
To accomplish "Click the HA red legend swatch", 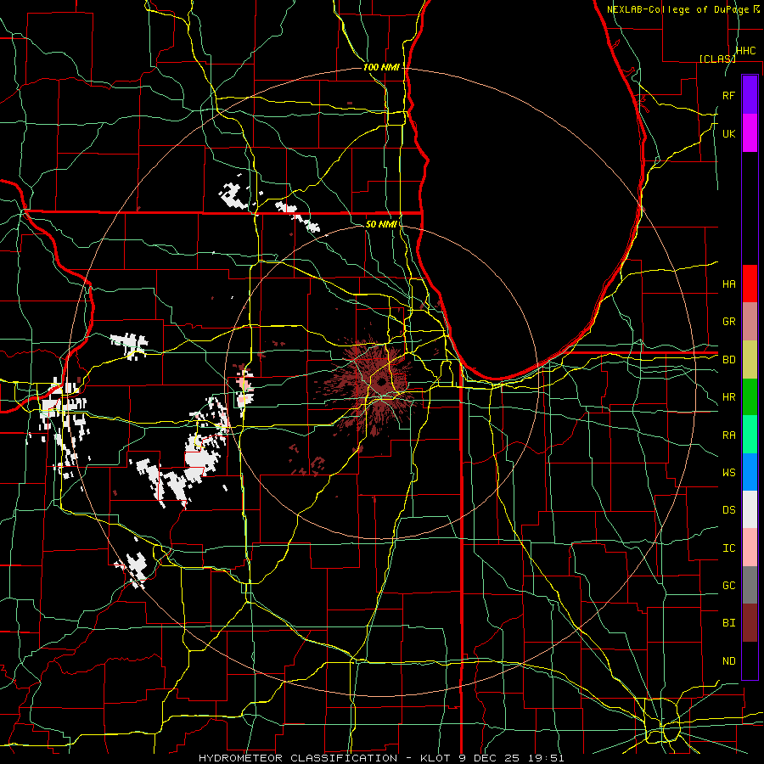I will 750,284.
